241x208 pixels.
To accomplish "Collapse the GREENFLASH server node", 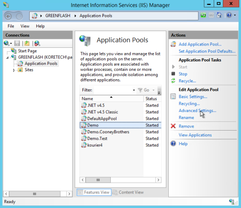I will [8, 58].
